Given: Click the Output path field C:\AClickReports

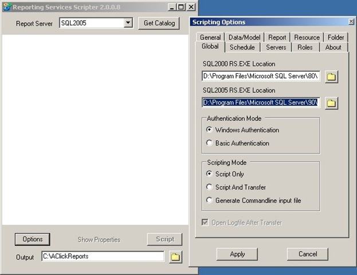Looking at the screenshot, I should [103, 256].
